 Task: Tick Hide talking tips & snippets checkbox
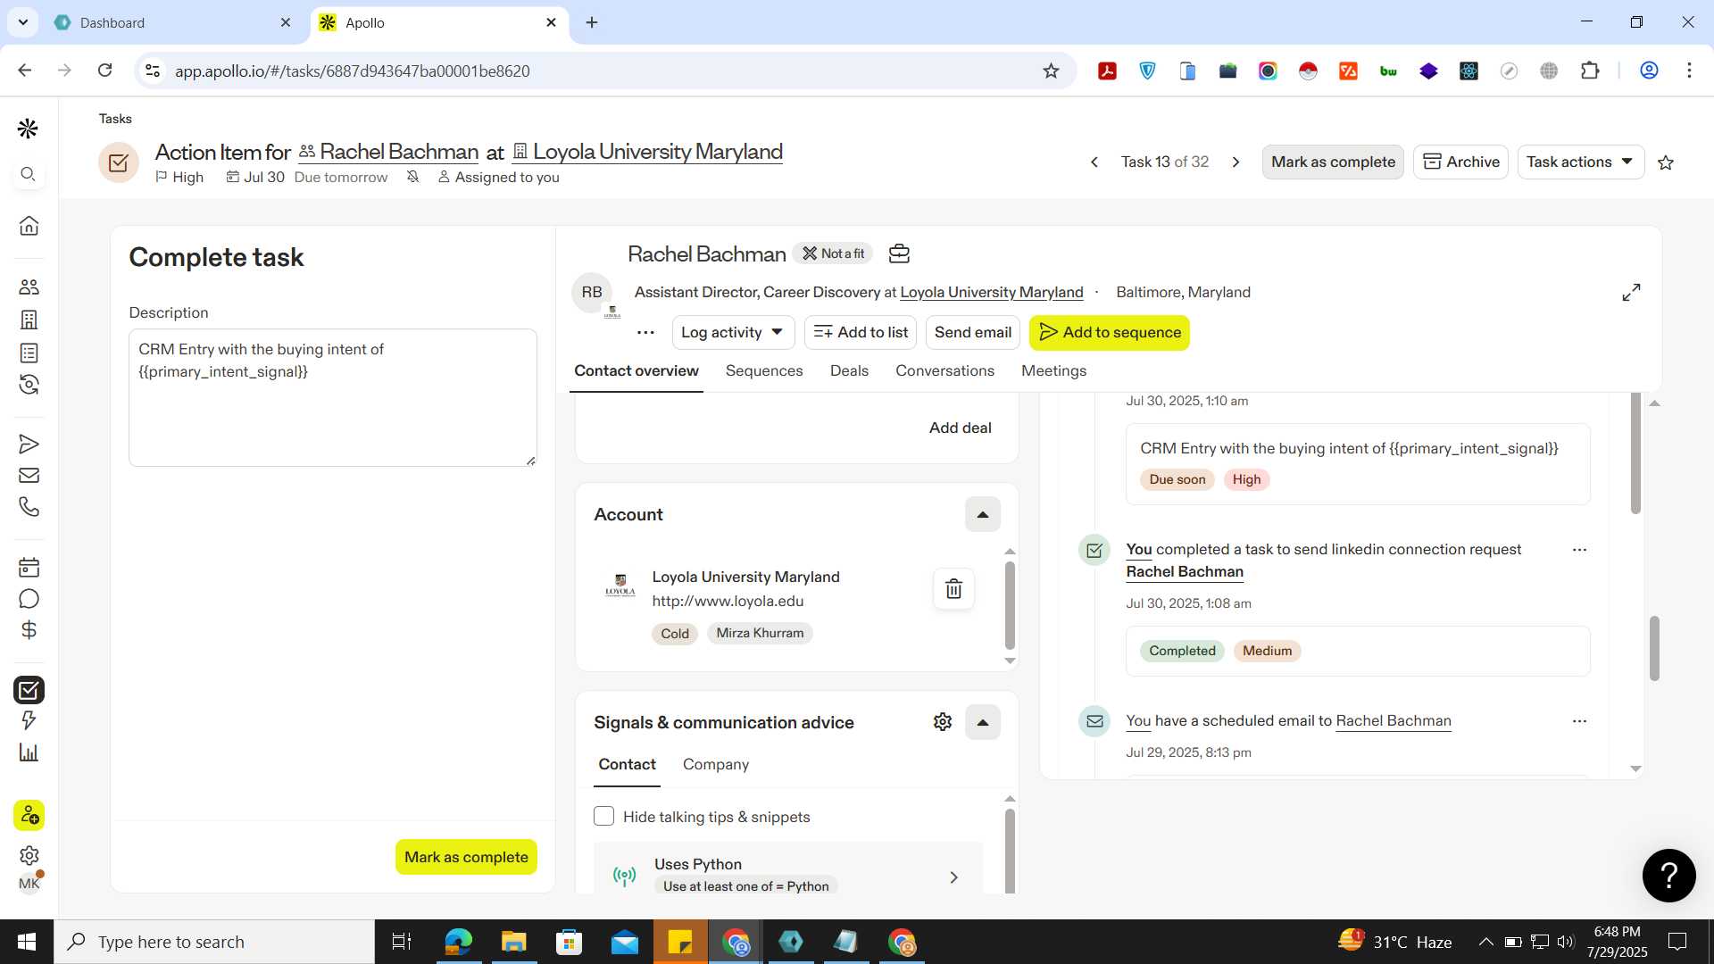pyautogui.click(x=604, y=817)
